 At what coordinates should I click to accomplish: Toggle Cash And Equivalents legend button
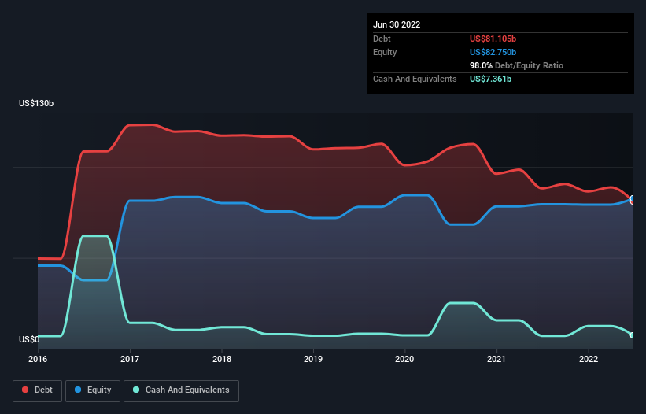pos(181,390)
